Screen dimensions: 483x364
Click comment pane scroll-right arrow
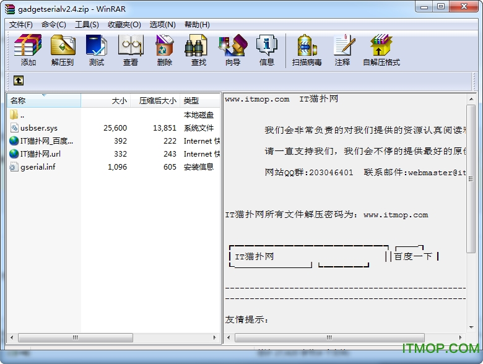point(461,337)
